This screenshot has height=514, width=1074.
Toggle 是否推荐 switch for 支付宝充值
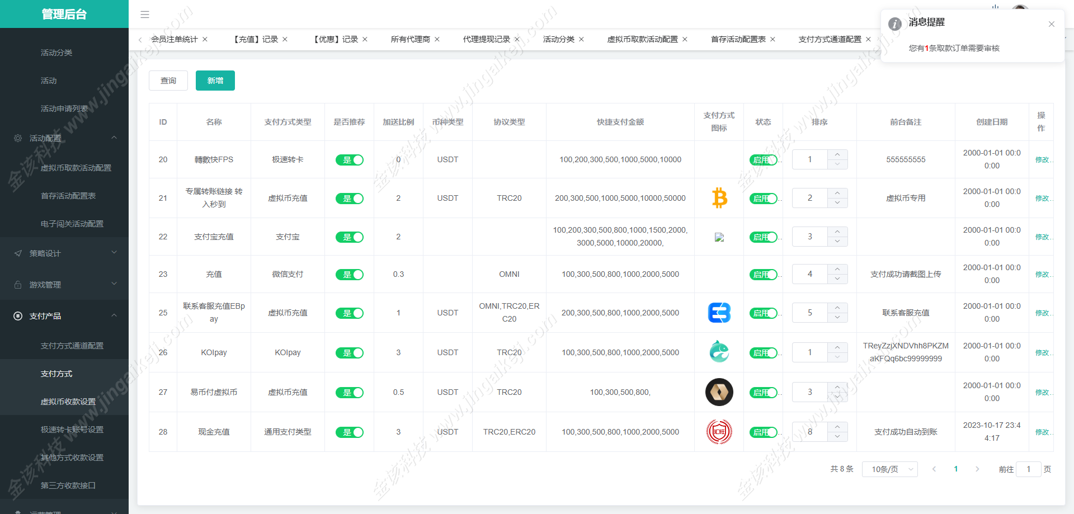[350, 237]
